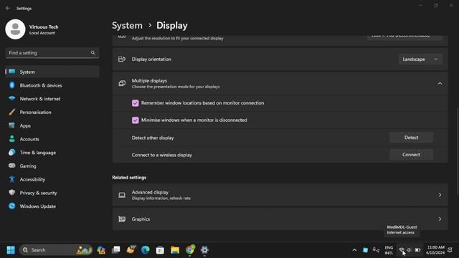The width and height of the screenshot is (459, 258).
Task: Click the Display orientation icon
Action: (122, 59)
